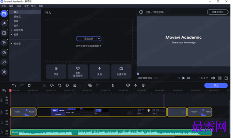The height and width of the screenshot is (138, 233).
Task: Click the preview seek slider handle
Action: [x=138, y=74]
